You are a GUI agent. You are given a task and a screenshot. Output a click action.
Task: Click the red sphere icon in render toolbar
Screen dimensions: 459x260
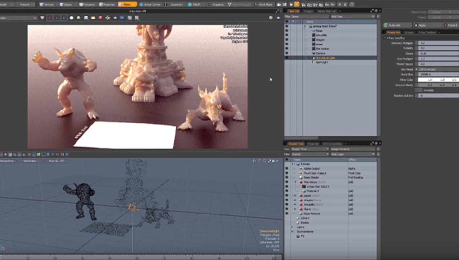pyautogui.click(x=101, y=18)
